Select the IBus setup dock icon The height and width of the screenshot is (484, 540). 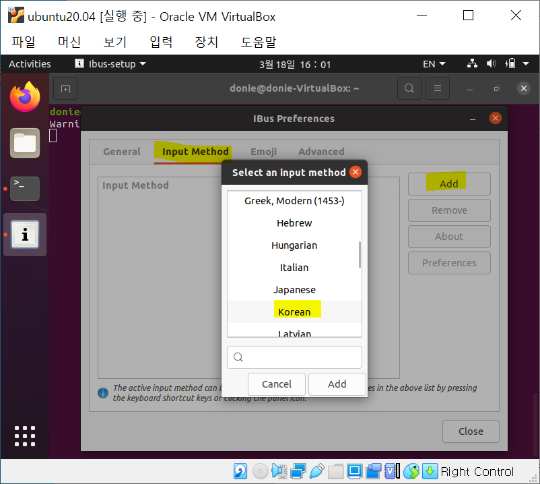pos(25,235)
